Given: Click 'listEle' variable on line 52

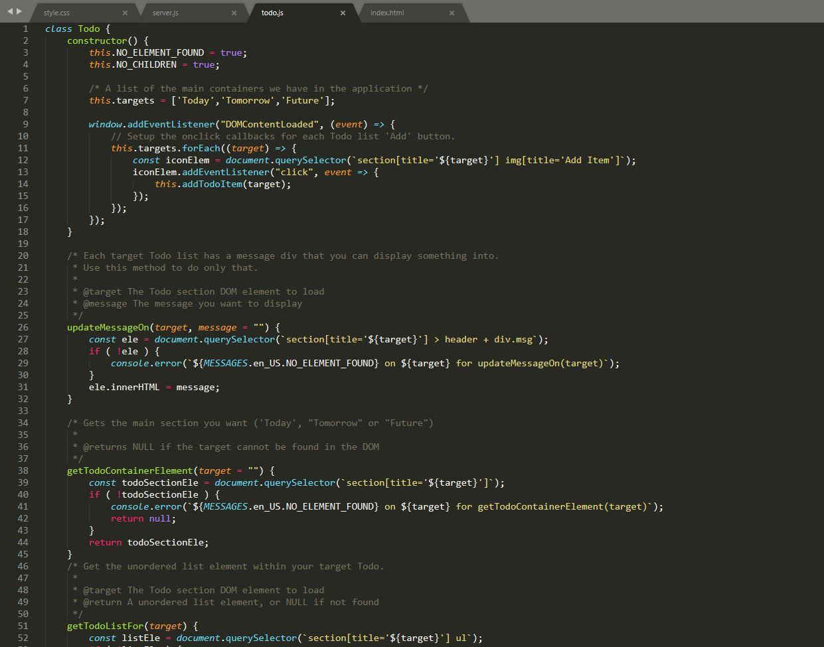Looking at the screenshot, I should coord(141,638).
